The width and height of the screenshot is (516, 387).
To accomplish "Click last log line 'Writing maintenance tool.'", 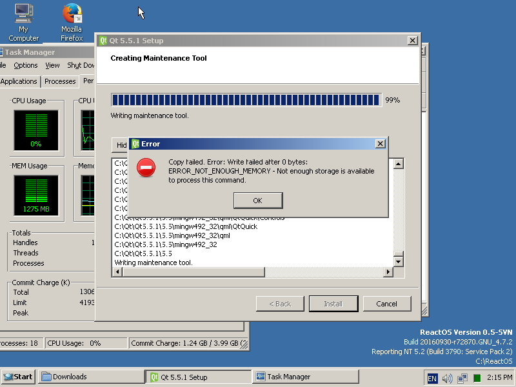I will pos(154,263).
